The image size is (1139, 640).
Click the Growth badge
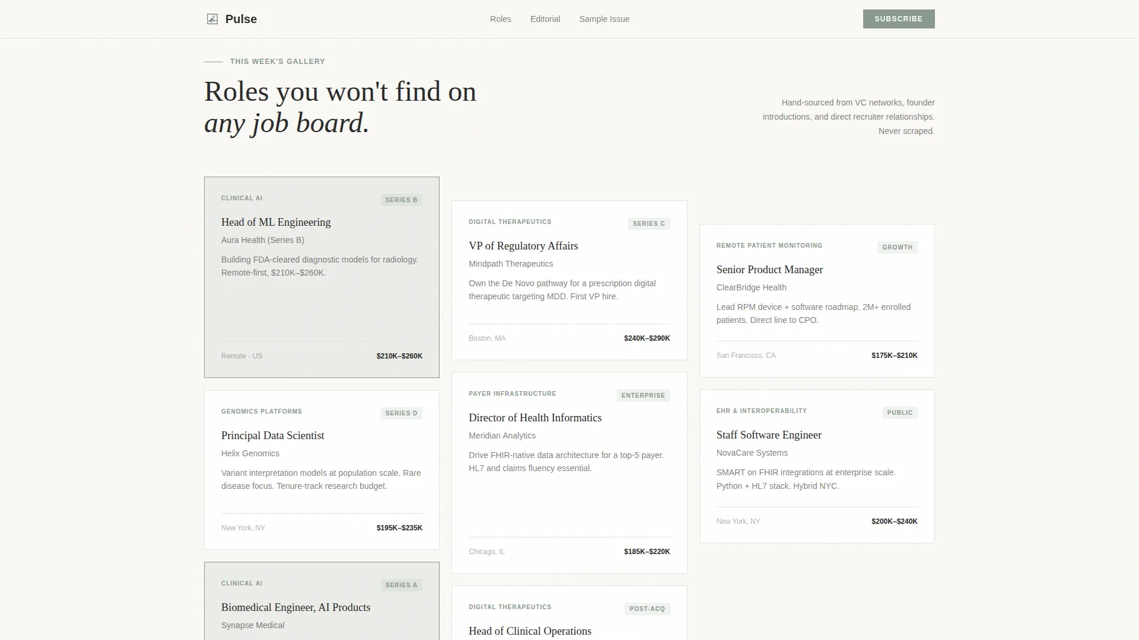[x=897, y=247]
